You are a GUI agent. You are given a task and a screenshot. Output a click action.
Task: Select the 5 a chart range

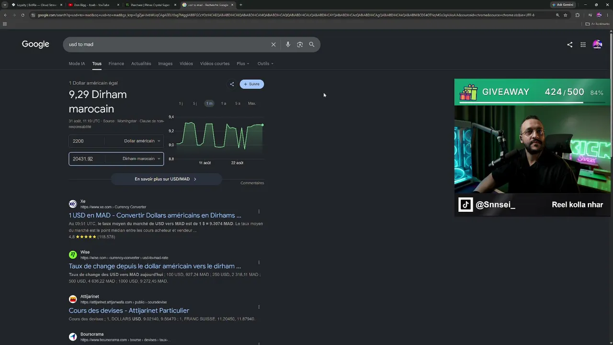(238, 103)
